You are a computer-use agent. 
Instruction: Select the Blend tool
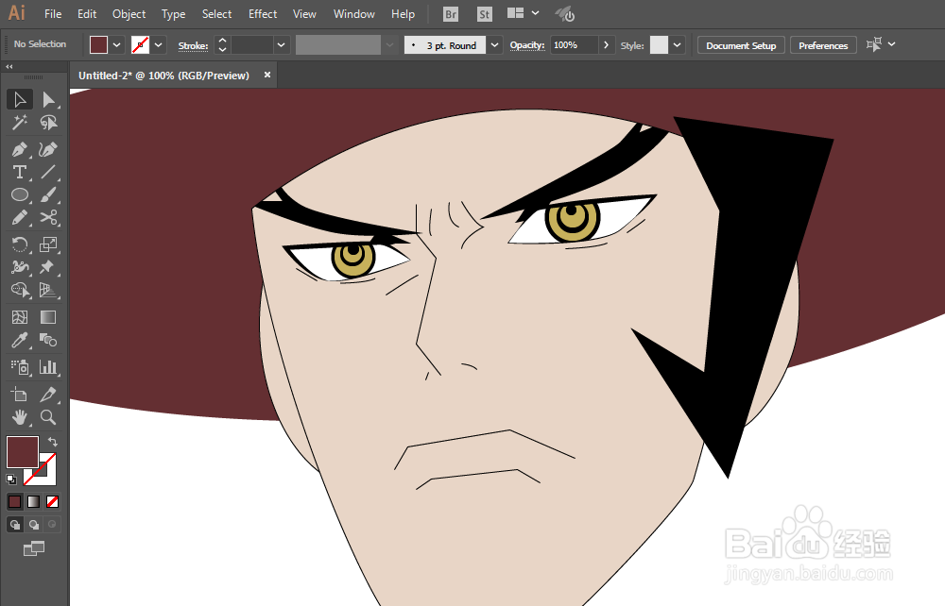click(48, 341)
